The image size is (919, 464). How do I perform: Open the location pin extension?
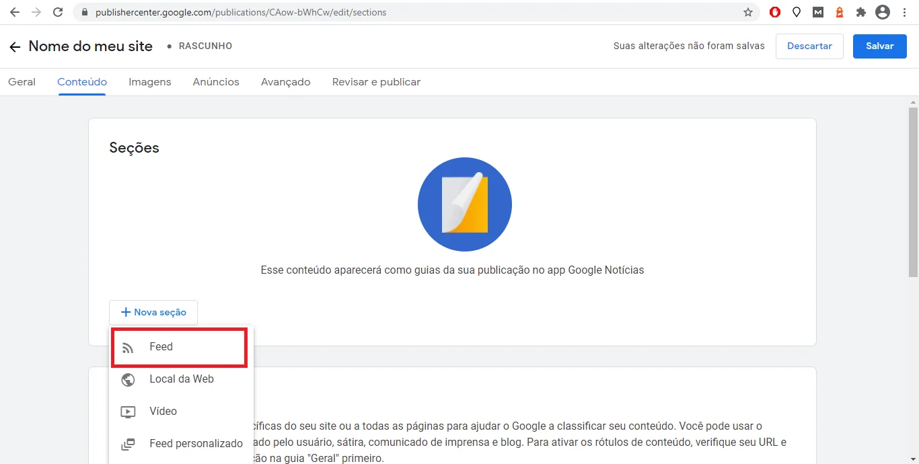[797, 12]
